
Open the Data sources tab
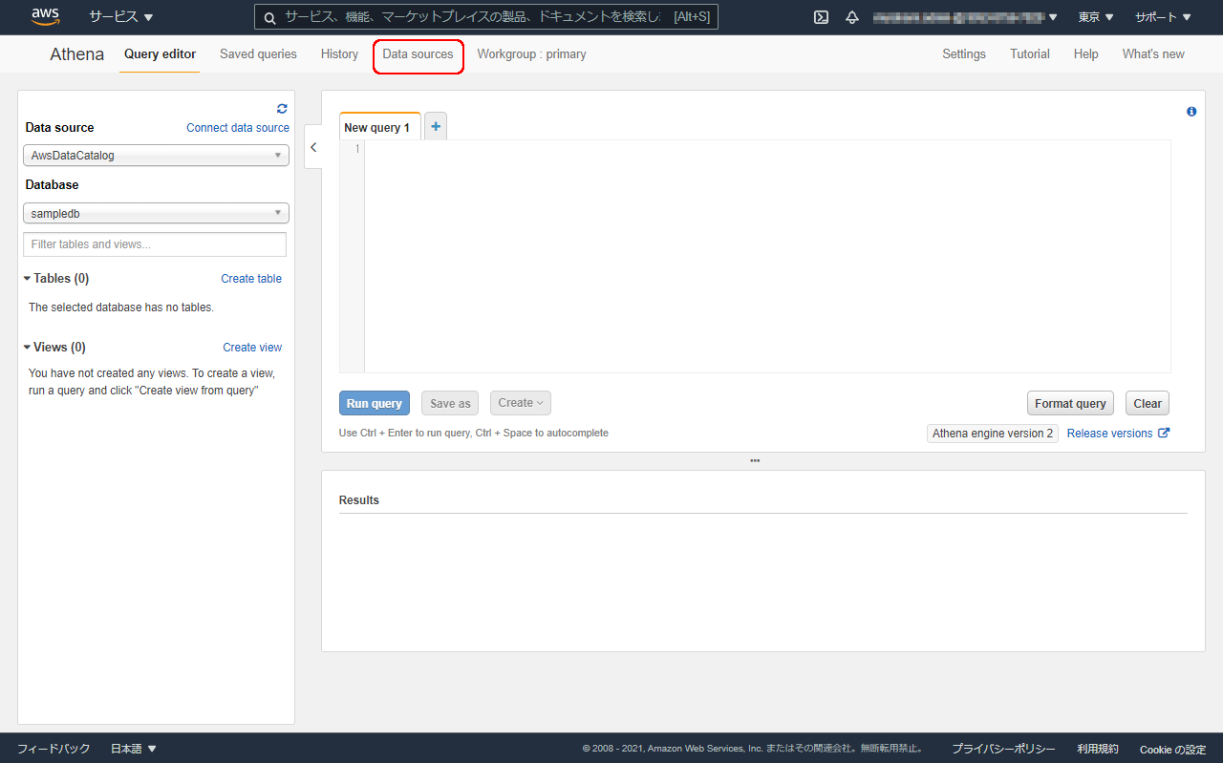point(418,54)
